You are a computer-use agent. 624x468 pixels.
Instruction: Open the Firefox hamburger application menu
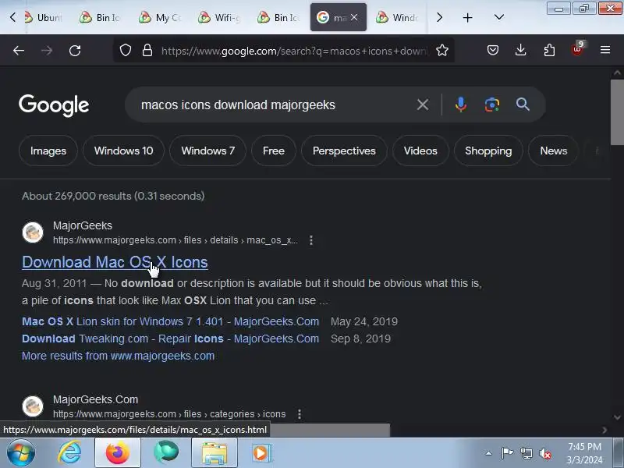pos(605,50)
